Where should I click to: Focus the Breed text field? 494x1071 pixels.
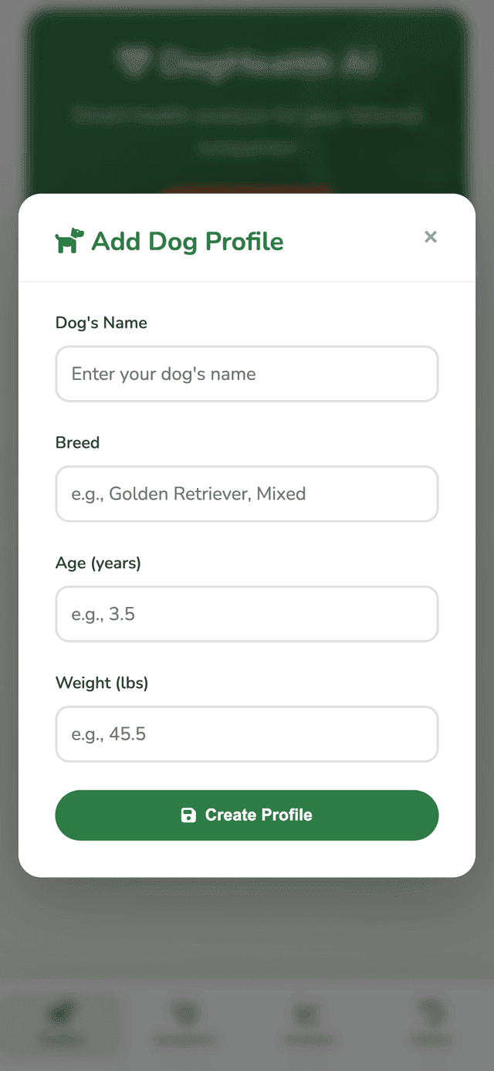247,493
